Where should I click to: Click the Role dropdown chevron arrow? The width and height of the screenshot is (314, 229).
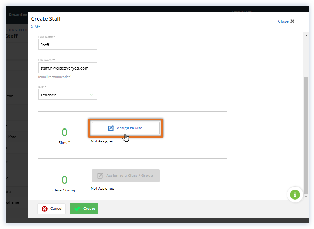click(92, 95)
